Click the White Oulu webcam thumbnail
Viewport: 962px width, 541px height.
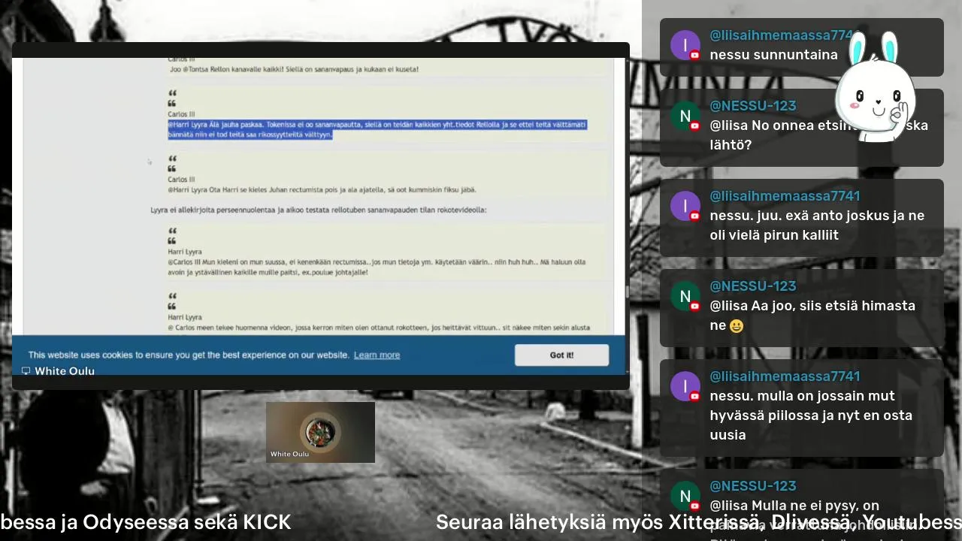(320, 432)
